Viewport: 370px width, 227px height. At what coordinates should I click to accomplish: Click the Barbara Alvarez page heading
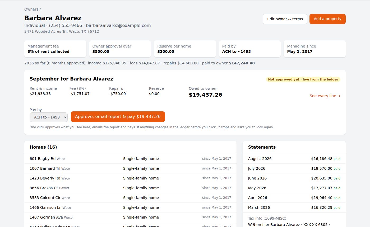click(53, 18)
